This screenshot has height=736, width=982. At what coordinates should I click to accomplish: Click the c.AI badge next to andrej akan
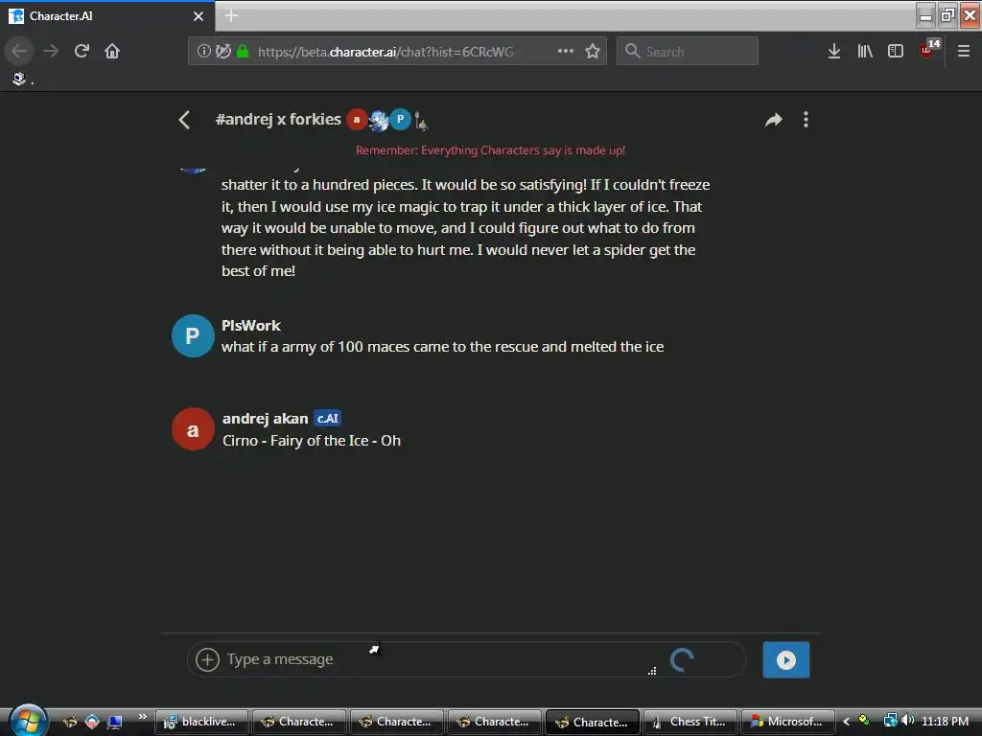pyautogui.click(x=328, y=419)
